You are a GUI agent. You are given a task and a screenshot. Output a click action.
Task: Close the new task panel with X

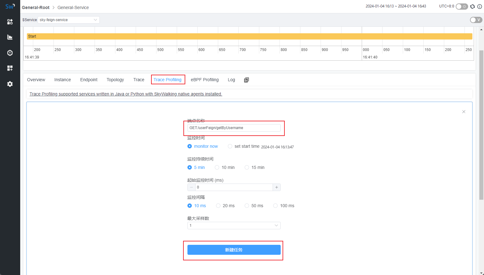click(x=463, y=112)
